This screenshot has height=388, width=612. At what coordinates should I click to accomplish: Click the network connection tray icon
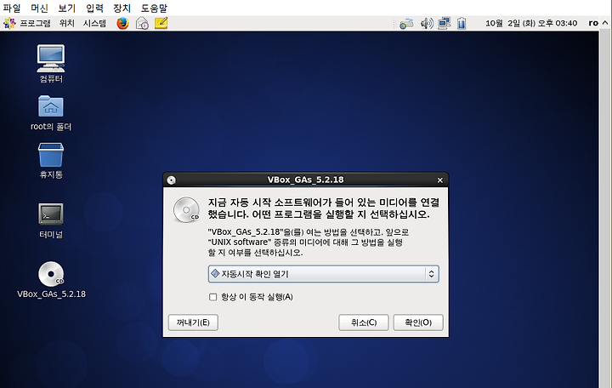coord(445,24)
